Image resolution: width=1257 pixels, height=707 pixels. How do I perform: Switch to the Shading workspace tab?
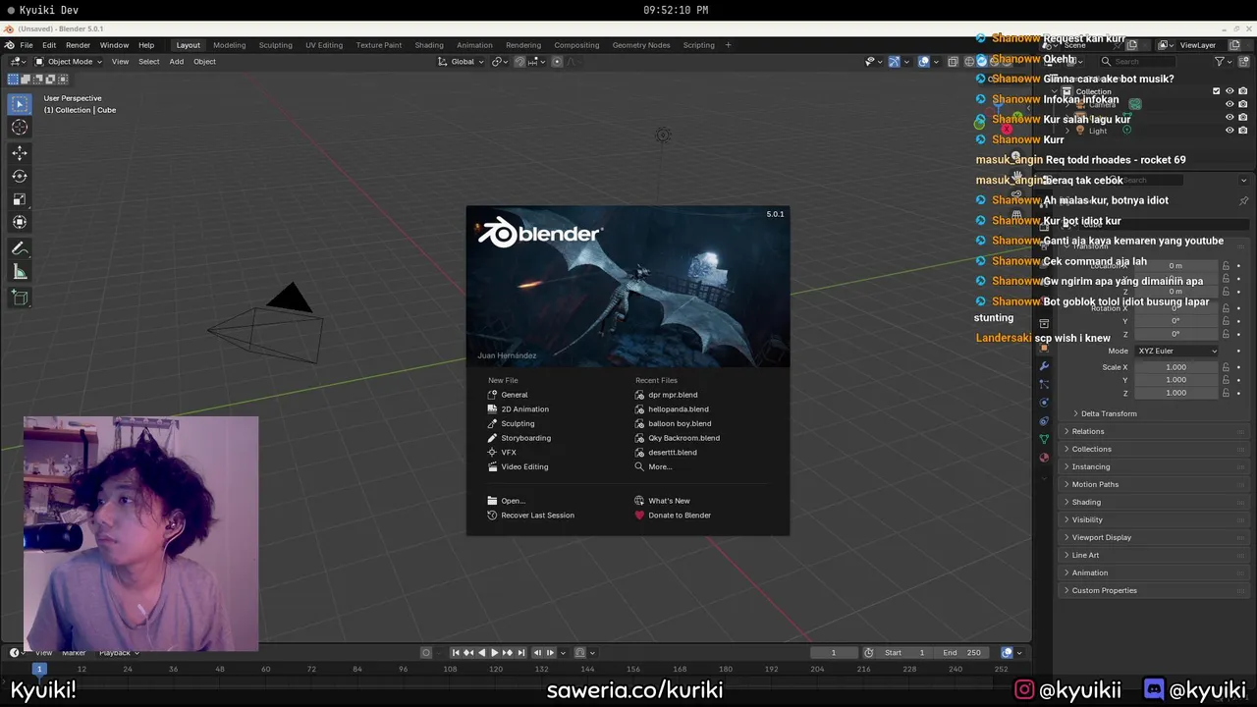pyautogui.click(x=429, y=45)
